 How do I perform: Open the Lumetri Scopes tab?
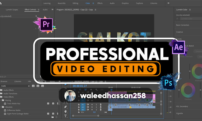click(12, 10)
